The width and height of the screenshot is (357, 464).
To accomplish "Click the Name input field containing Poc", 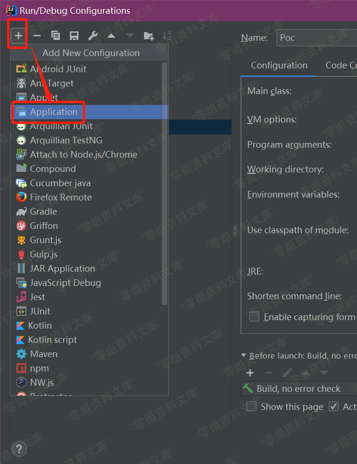I will (x=316, y=38).
